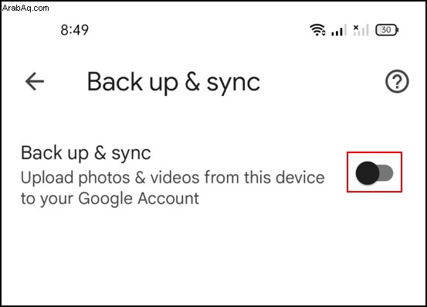Tap the gray track of the sync switch
The width and height of the screenshot is (427, 307).
pyautogui.click(x=387, y=173)
